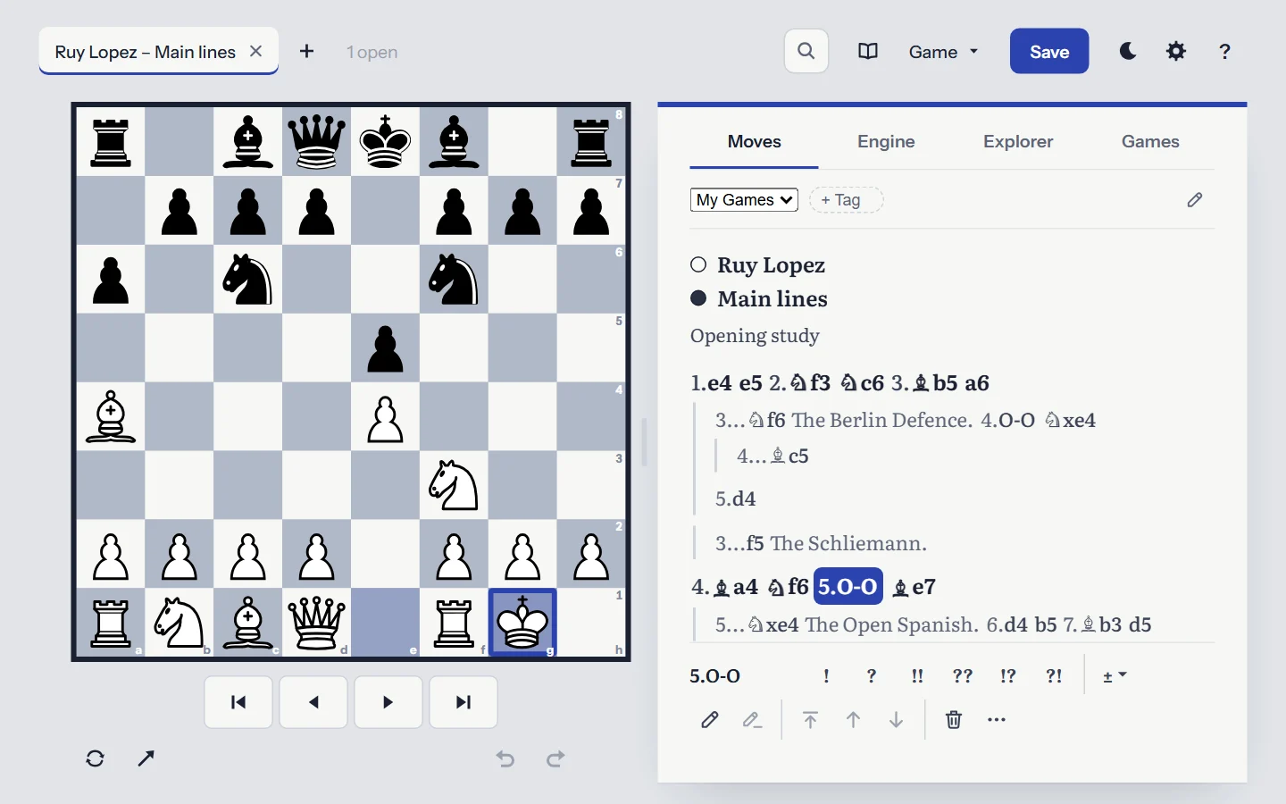Close the Ruy Lopez – Main lines tab
The height and width of the screenshot is (804, 1286).
256,51
